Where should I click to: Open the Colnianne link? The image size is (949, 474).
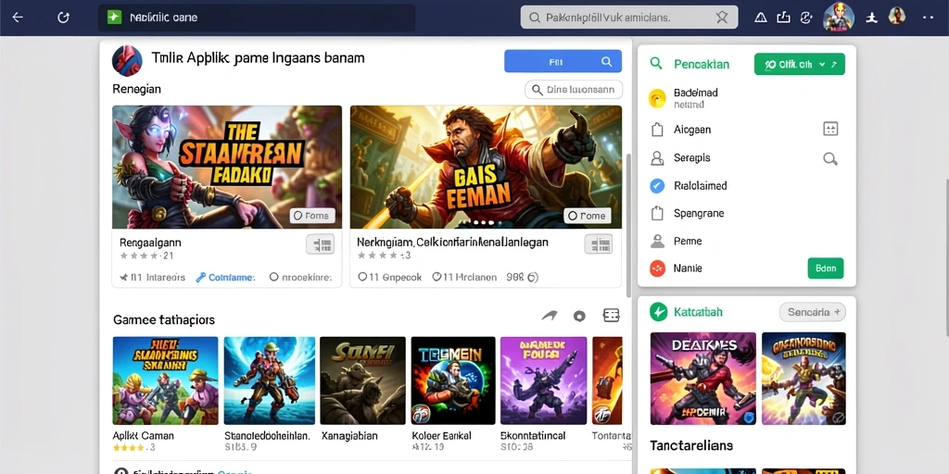point(226,278)
